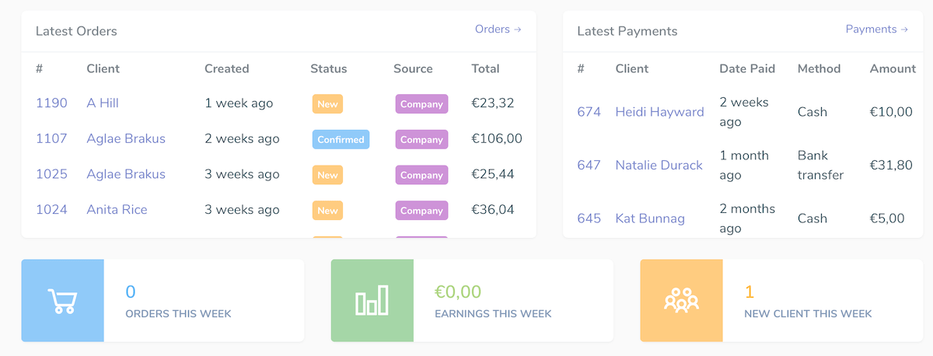
Task: View client Heidi Hayward
Action: pos(659,112)
